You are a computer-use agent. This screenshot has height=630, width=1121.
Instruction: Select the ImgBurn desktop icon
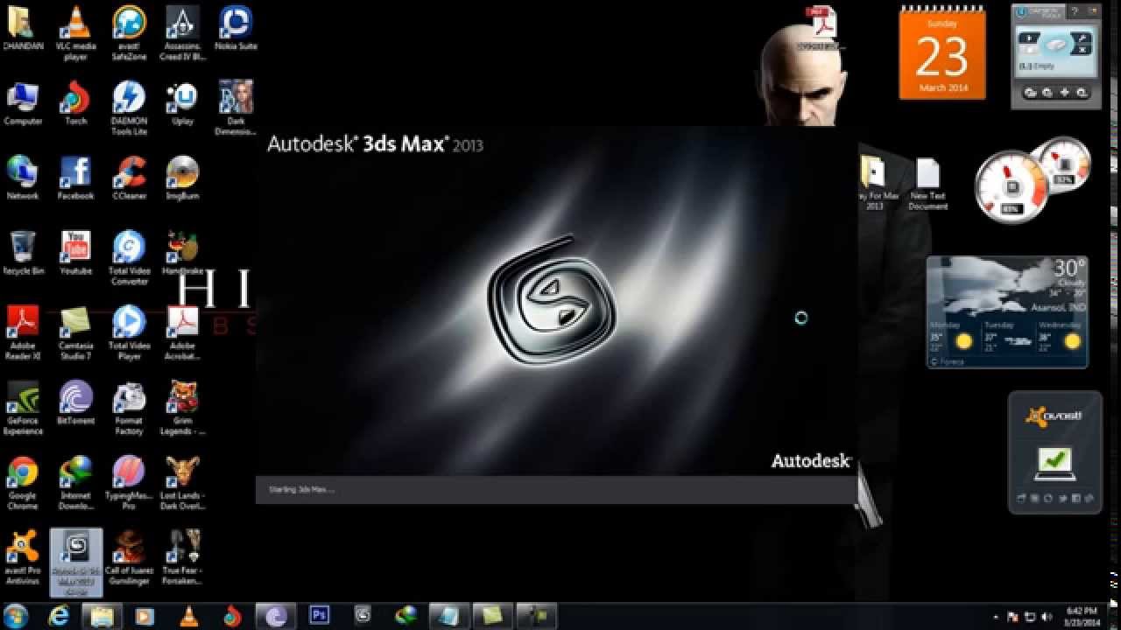click(x=182, y=178)
